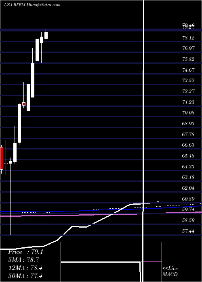Click the 75.82 price axis label
This screenshot has height=282, width=202.
click(x=188, y=59)
